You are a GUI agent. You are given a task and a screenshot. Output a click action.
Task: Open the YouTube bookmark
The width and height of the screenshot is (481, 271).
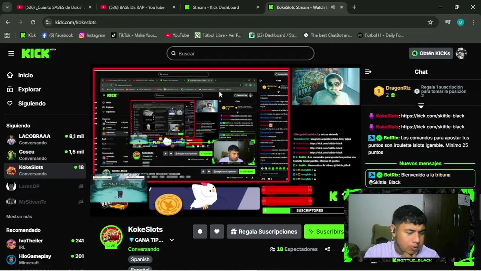click(177, 35)
